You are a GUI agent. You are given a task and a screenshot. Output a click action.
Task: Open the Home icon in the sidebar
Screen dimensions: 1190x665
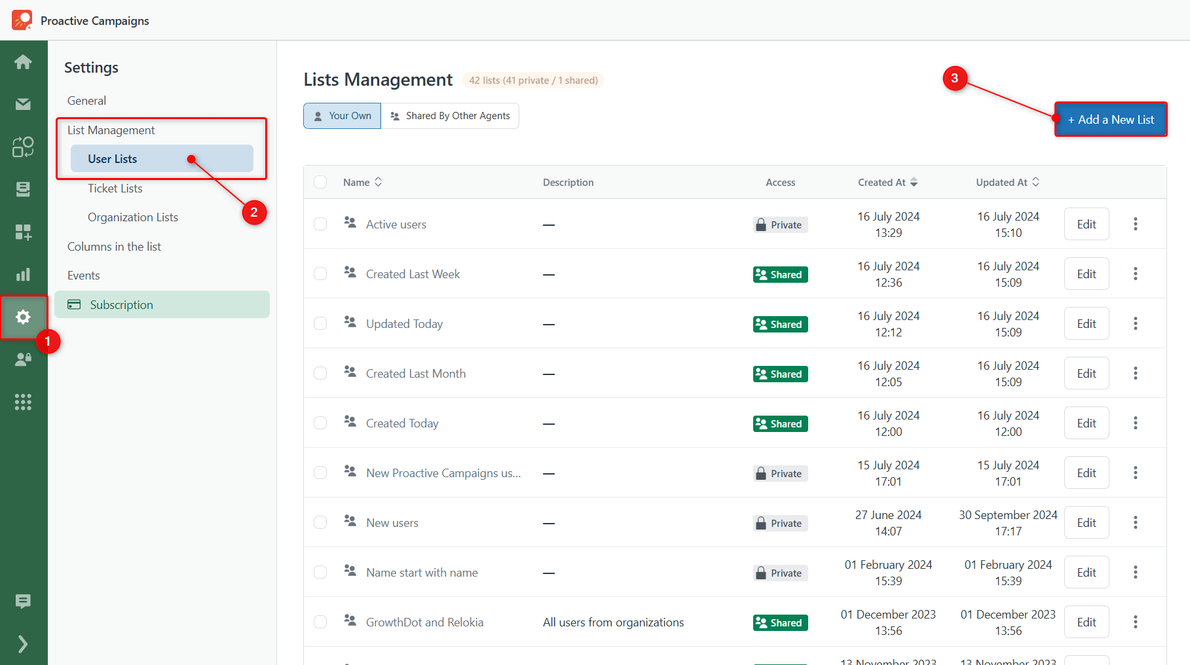[x=23, y=62]
